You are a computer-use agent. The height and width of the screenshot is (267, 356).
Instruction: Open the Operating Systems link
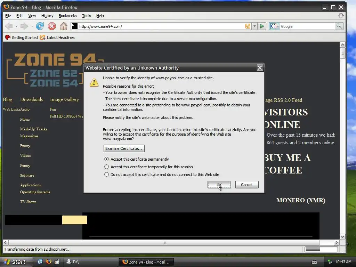[35, 192]
